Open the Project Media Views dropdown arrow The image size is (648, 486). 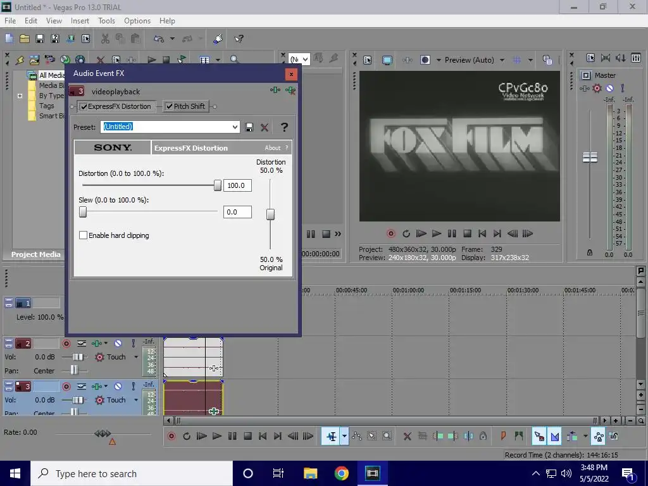pos(218,60)
